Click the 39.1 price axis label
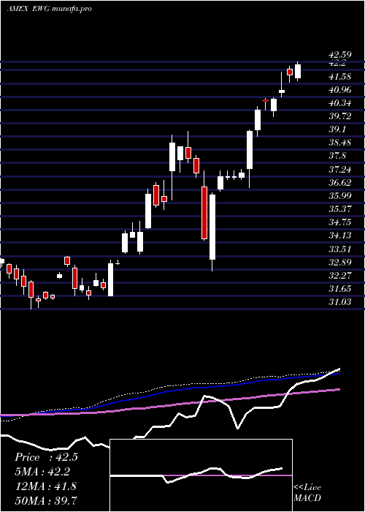365x512 pixels. (x=337, y=129)
